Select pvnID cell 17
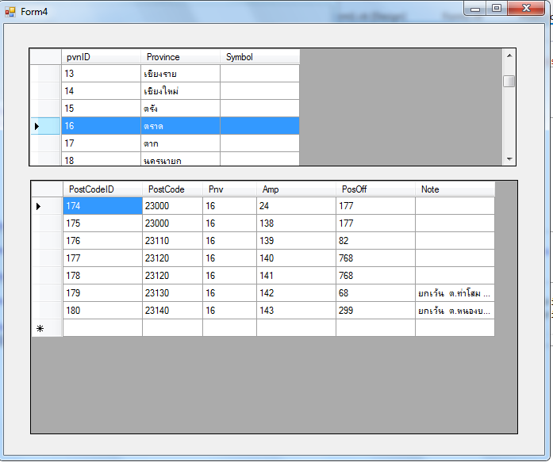Image resolution: width=553 pixels, height=462 pixels. (102, 143)
